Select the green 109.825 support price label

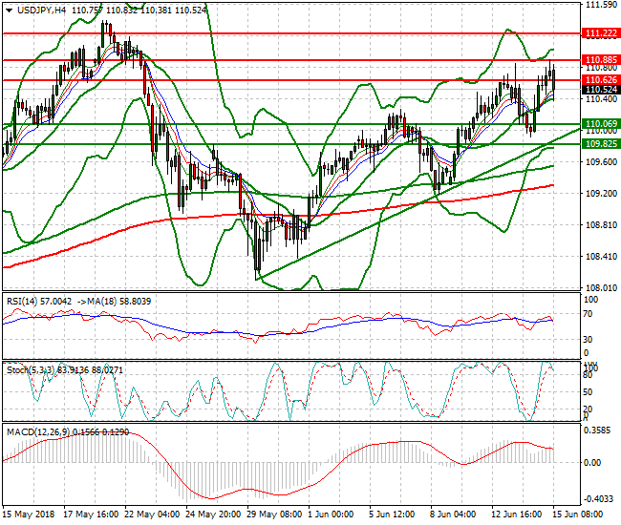pos(601,143)
